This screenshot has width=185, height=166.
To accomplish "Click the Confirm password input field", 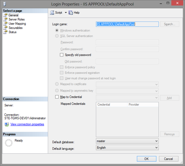I will click(x=127, y=49).
